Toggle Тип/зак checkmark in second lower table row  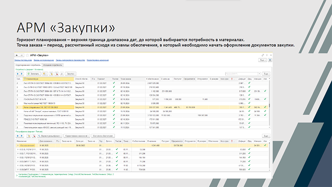click(117, 150)
